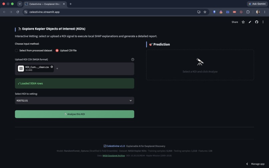Click the Streamlit Share button
This screenshot has height=168, width=269.
click(235, 22)
